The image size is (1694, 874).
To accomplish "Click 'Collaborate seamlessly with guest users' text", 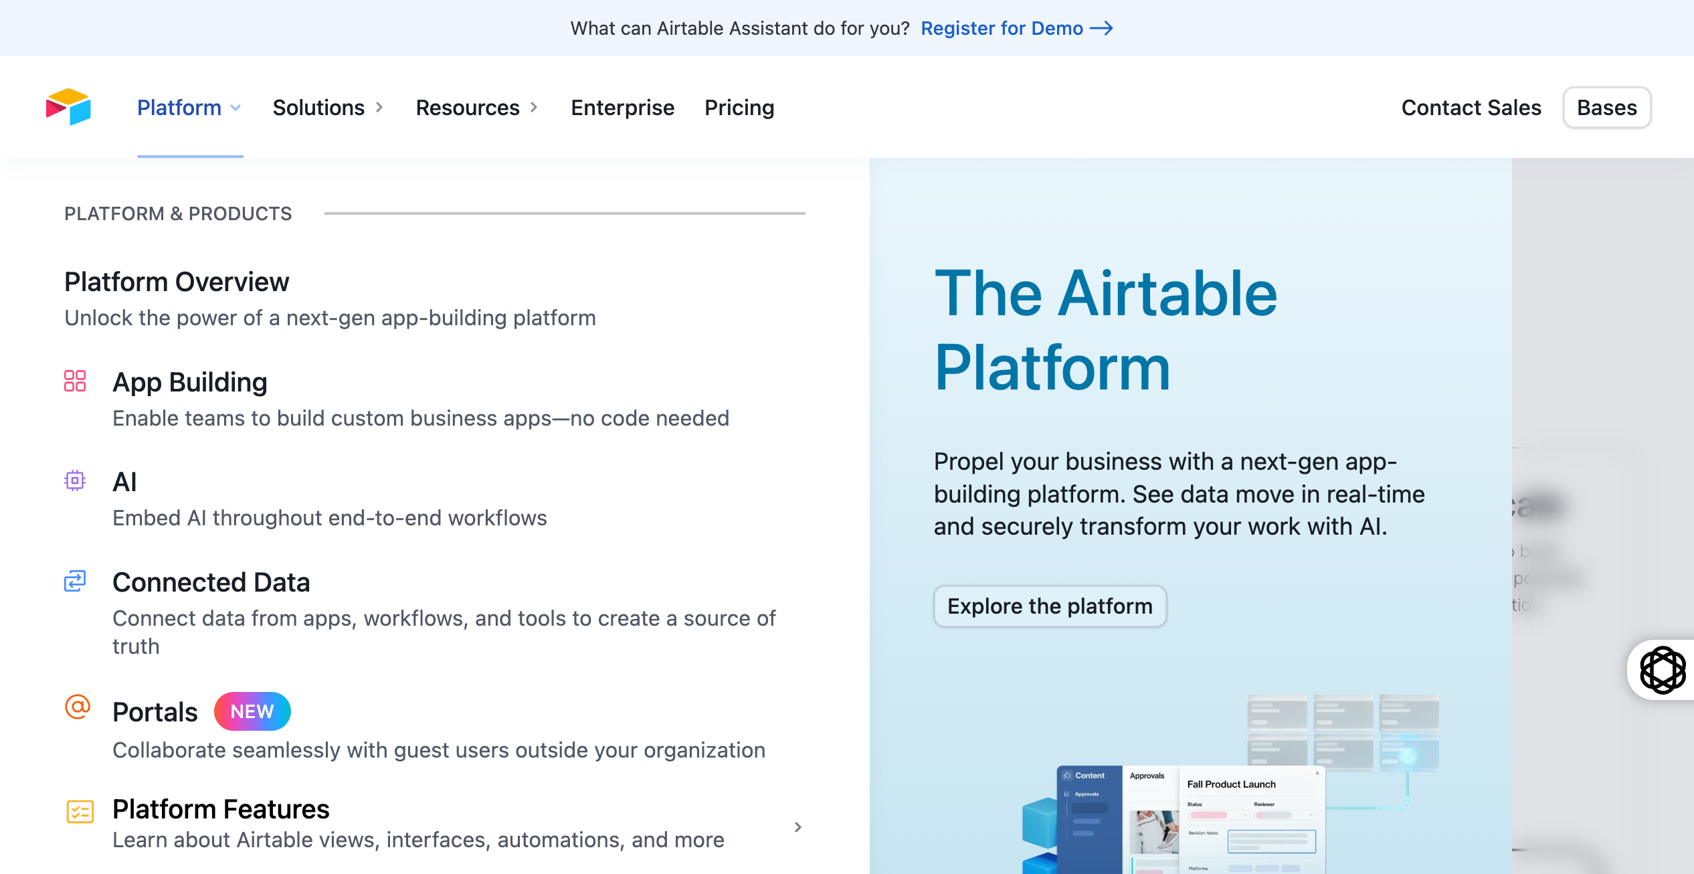I will pos(439,750).
